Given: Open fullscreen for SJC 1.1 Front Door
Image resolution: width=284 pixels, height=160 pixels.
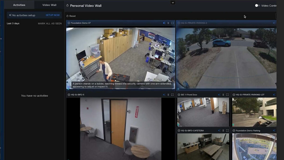Looking at the screenshot, I should point(227,95).
